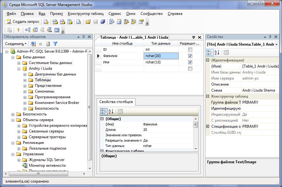The image size is (282, 187).
Task: Show Object Explorer via toolbar icon
Action: [127, 22]
